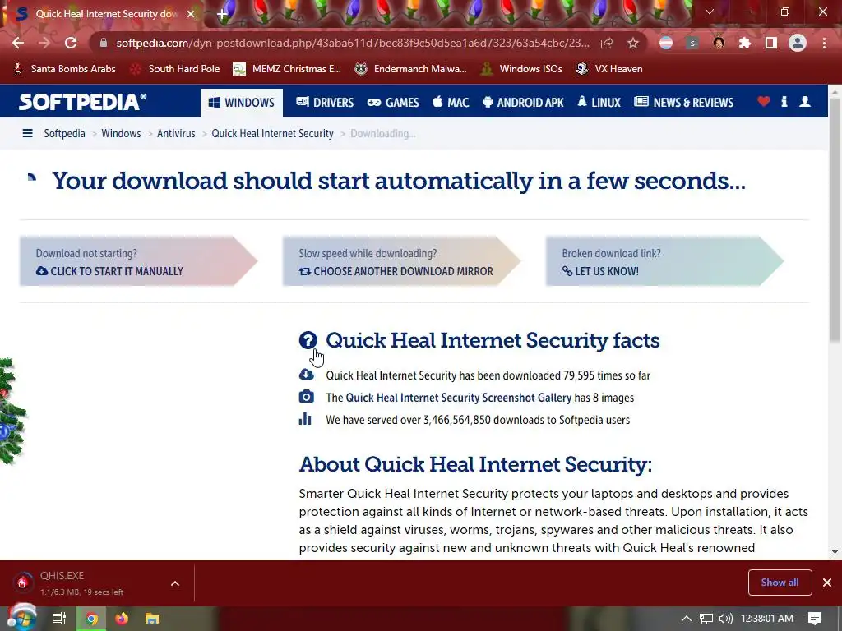This screenshot has width=842, height=631.
Task: Open Endermanch Malware bookmark
Action: (410, 69)
